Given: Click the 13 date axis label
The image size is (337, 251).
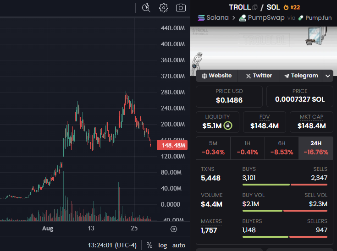Looking at the screenshot, I should [x=91, y=228].
